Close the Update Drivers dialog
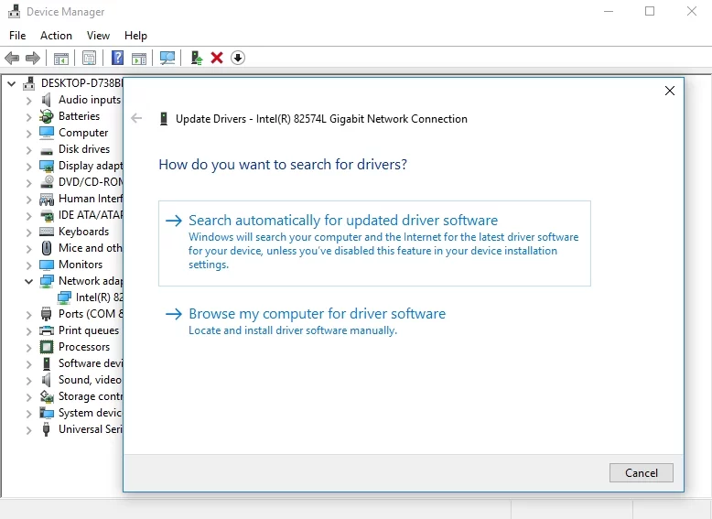 coord(670,91)
